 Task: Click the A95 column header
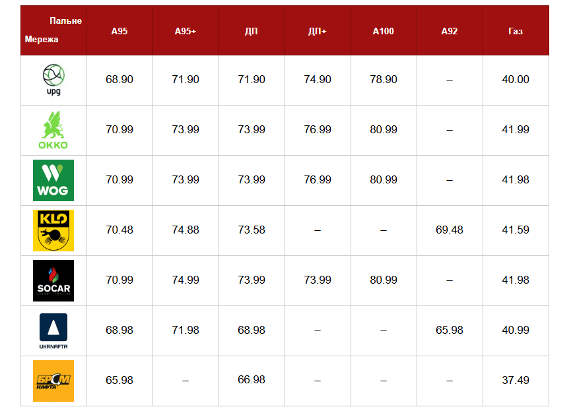[x=119, y=31]
